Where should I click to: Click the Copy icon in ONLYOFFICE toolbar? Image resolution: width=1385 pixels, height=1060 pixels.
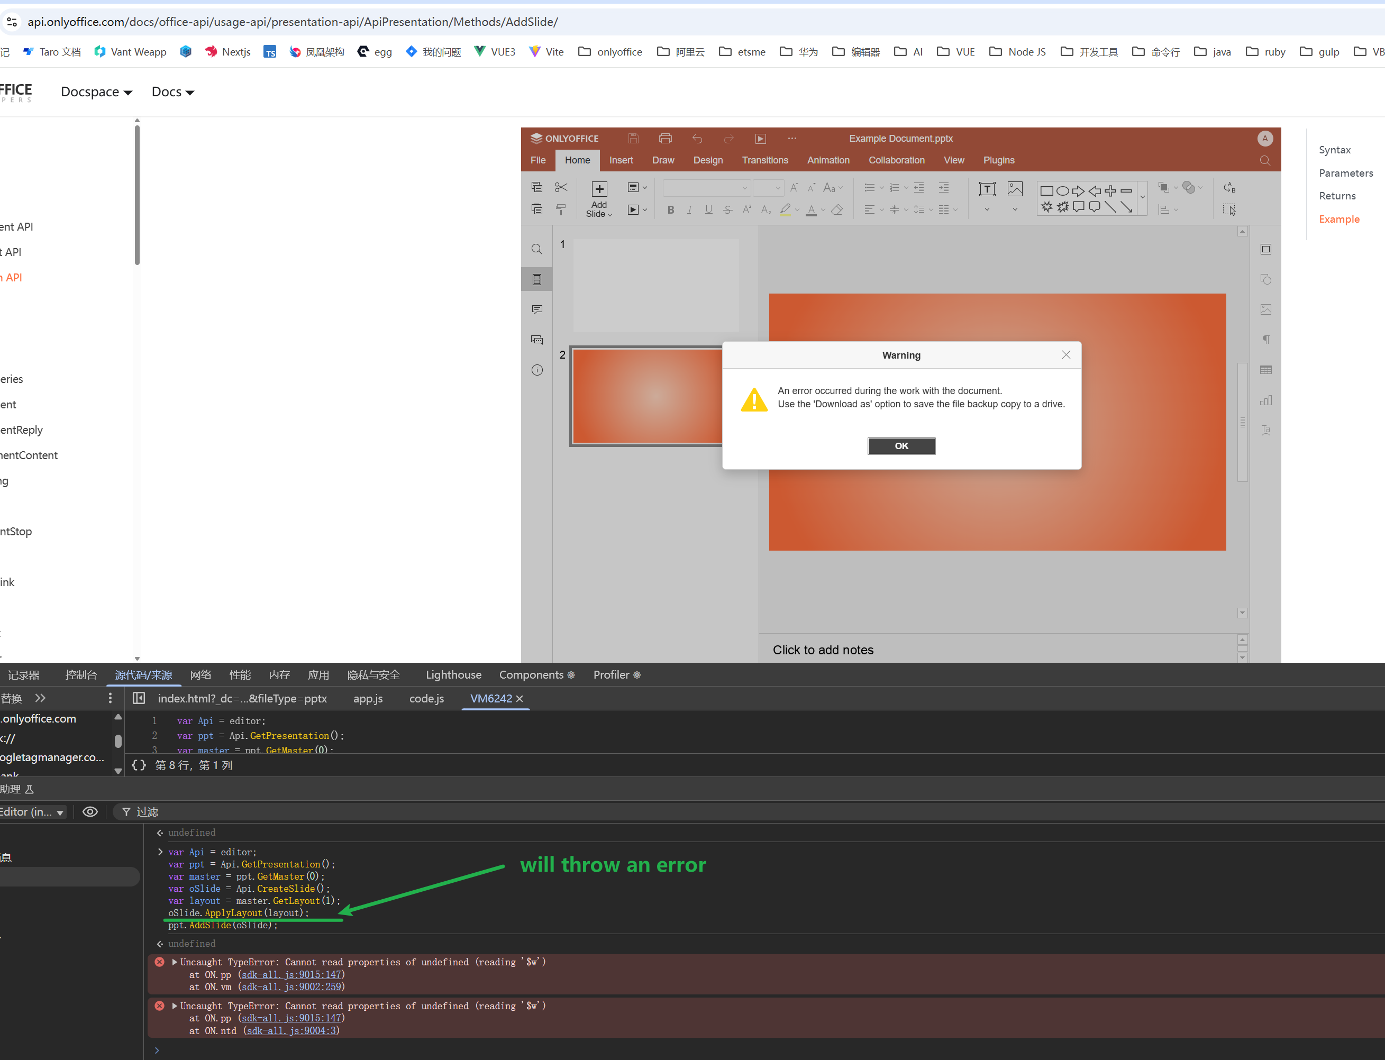[x=537, y=187]
